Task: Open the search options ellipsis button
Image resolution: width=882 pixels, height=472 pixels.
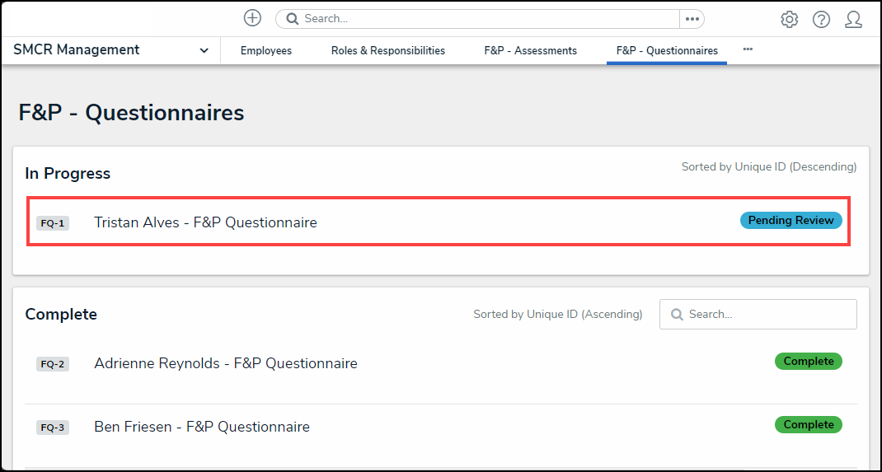Action: (692, 19)
